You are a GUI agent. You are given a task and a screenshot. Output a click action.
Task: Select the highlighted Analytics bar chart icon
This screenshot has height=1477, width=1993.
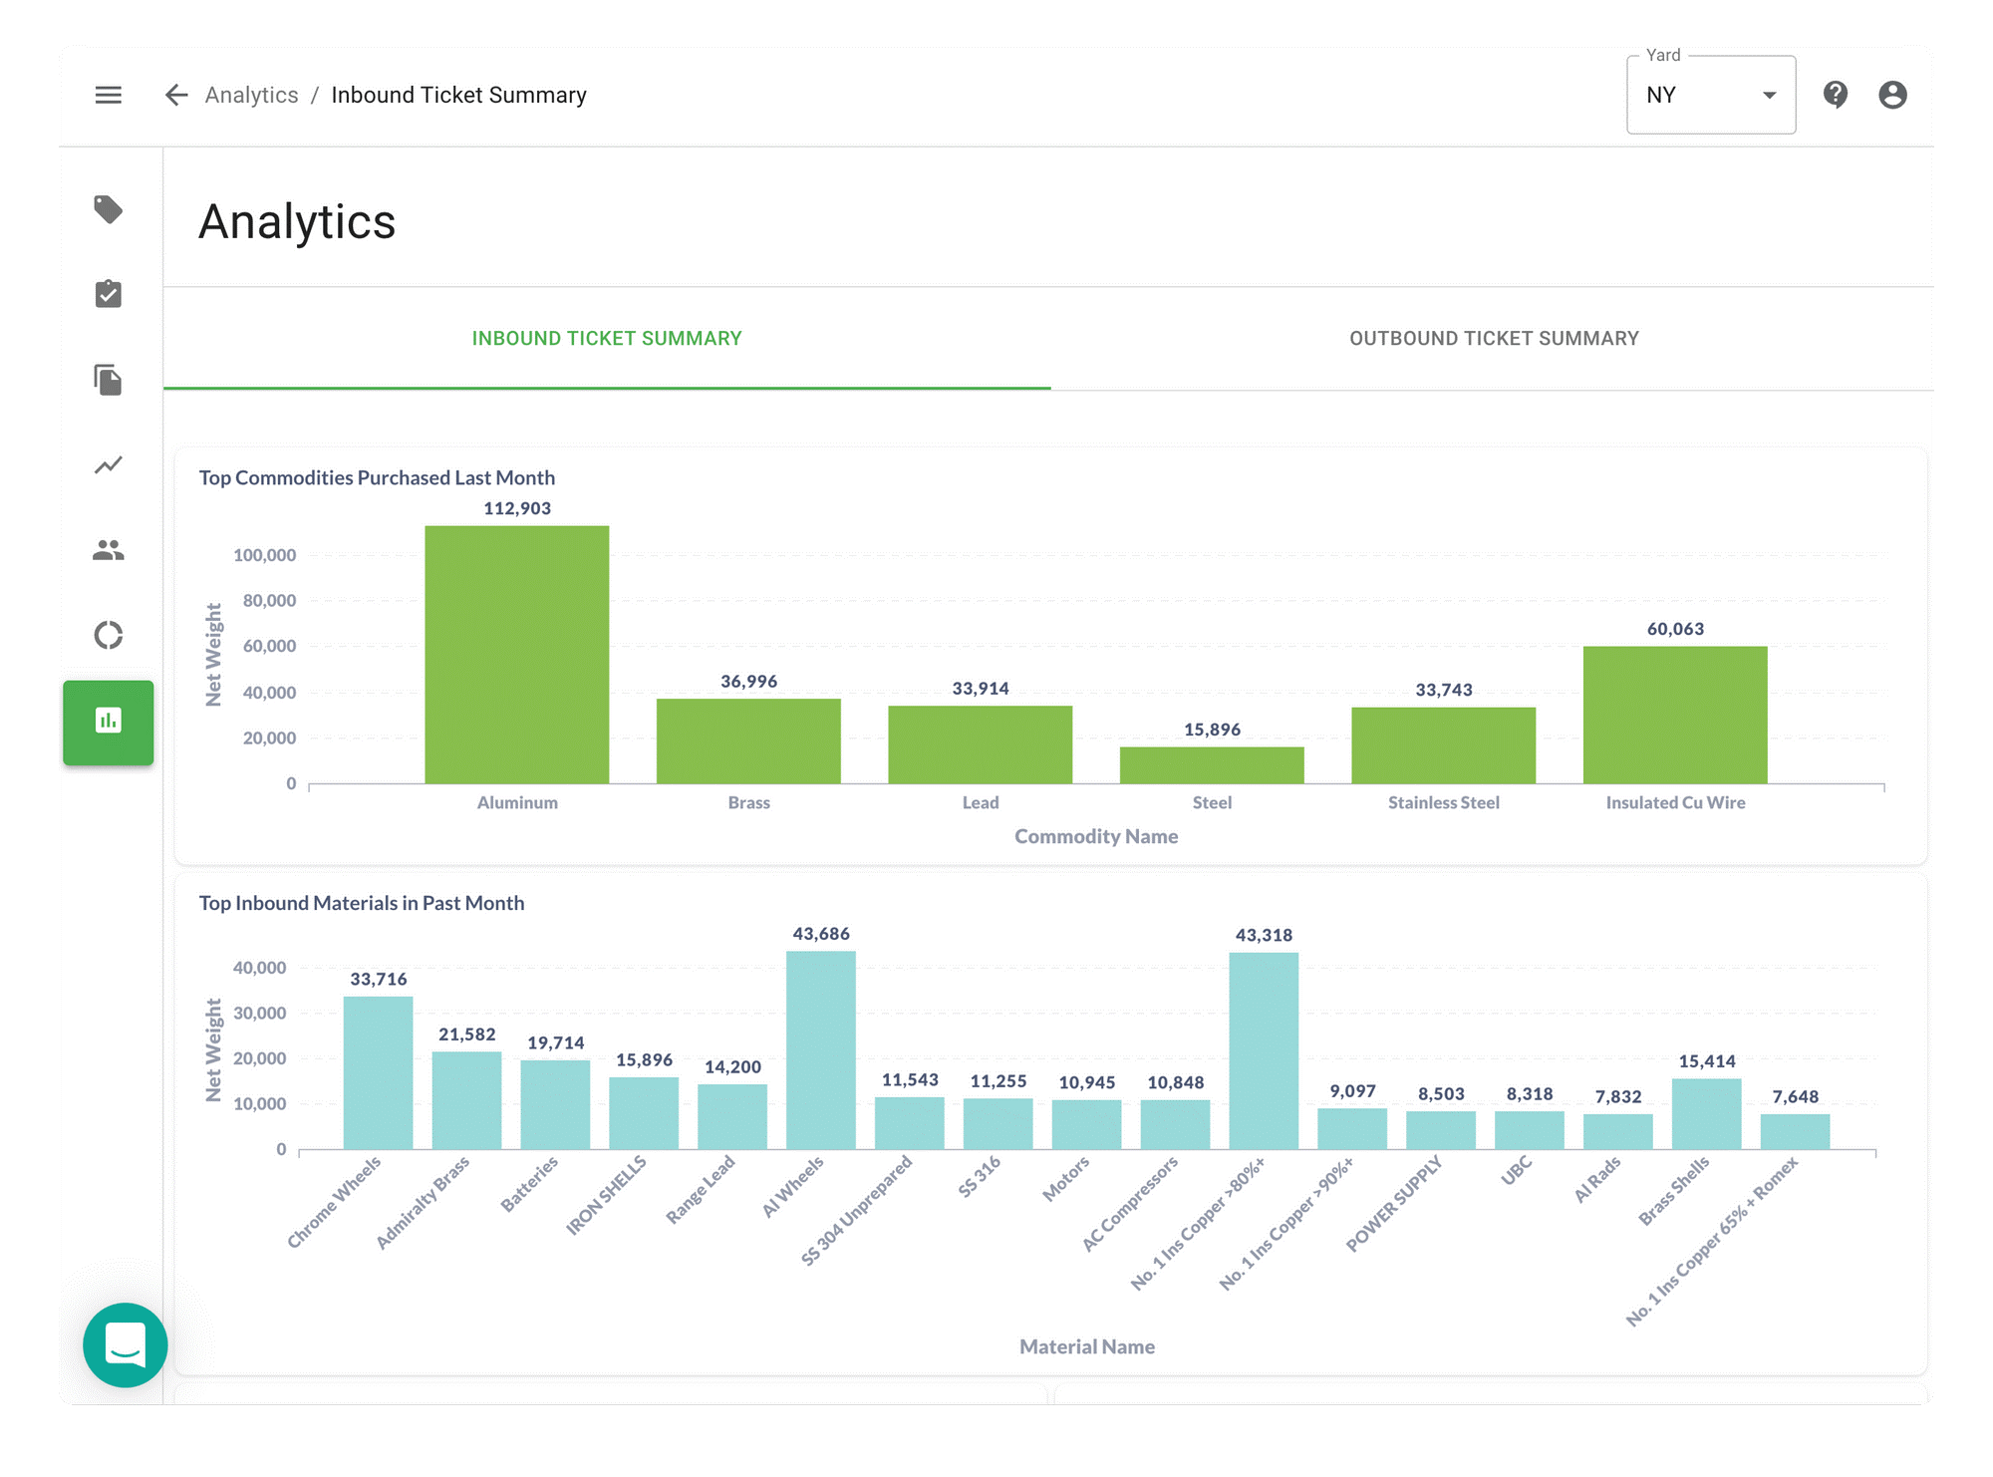(109, 723)
